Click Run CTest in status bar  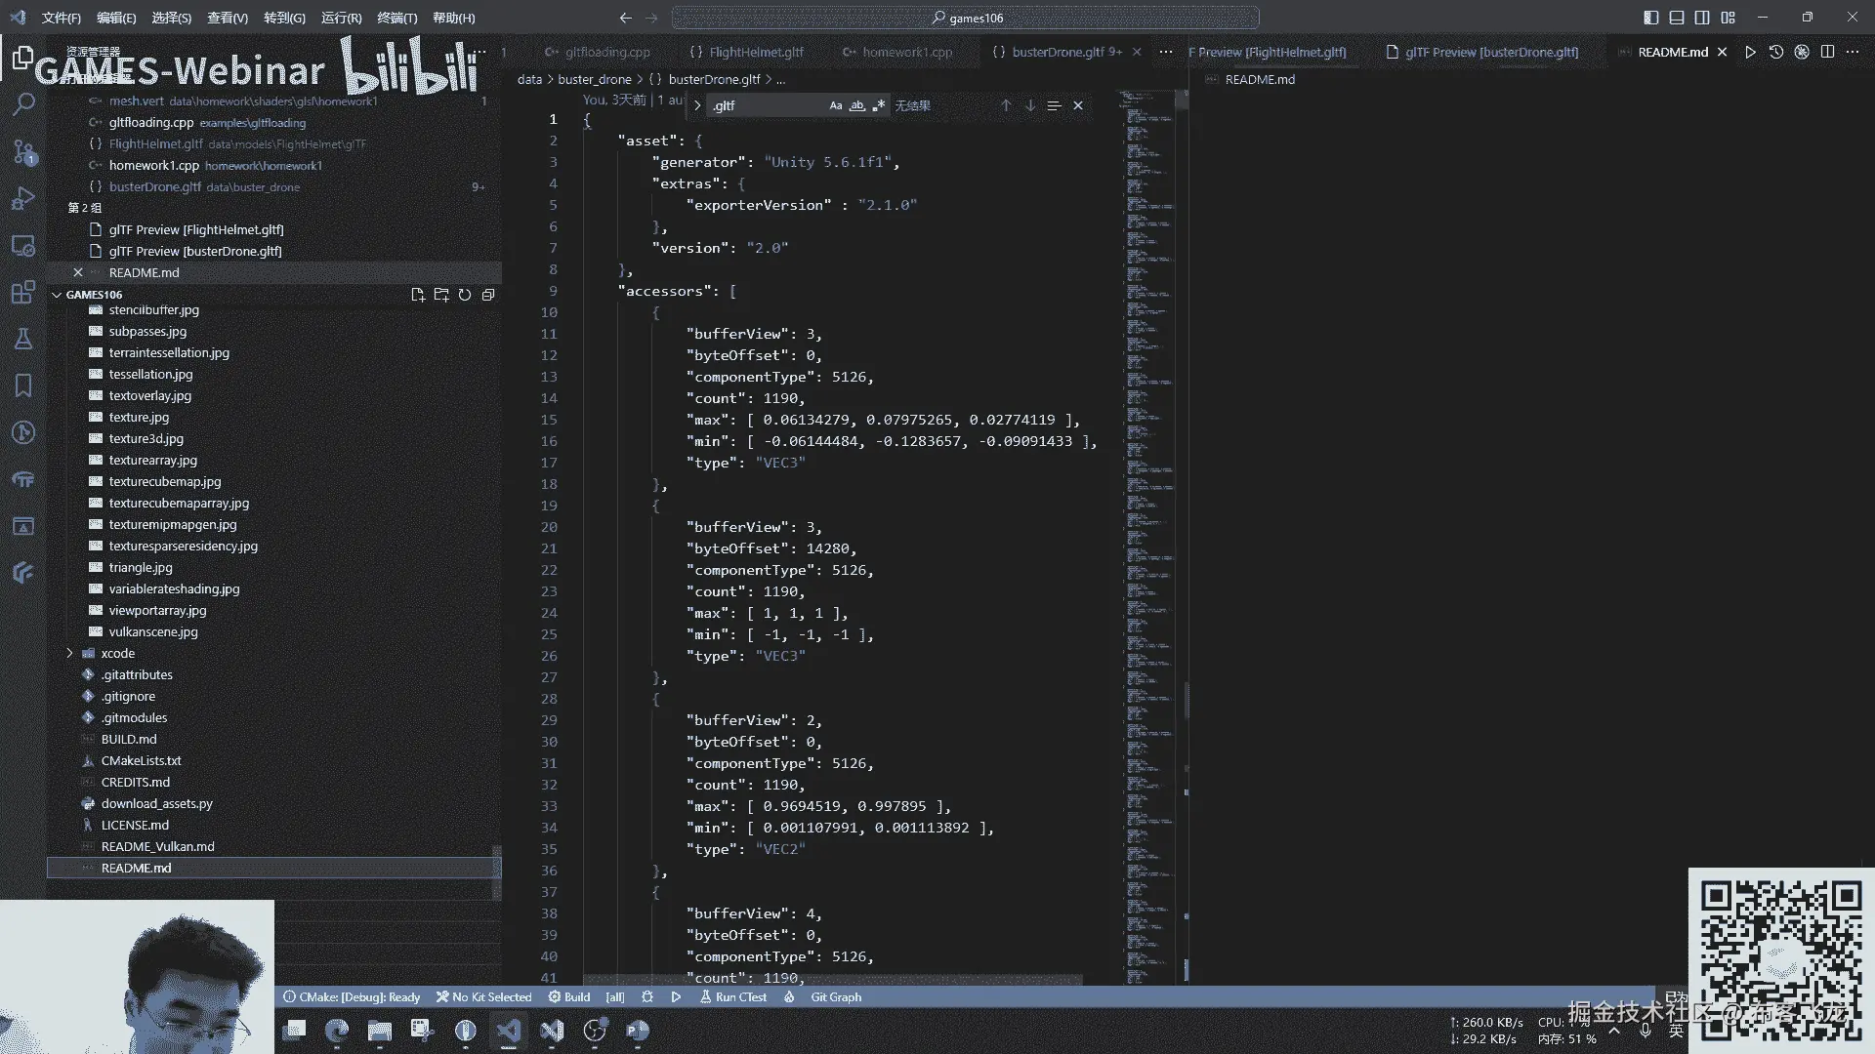pyautogui.click(x=733, y=996)
